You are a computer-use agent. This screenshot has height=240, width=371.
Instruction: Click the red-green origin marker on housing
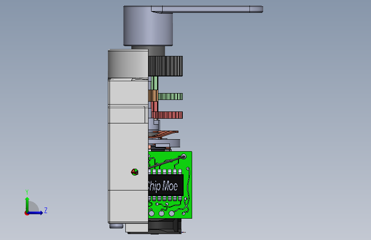pyautogui.click(x=135, y=172)
